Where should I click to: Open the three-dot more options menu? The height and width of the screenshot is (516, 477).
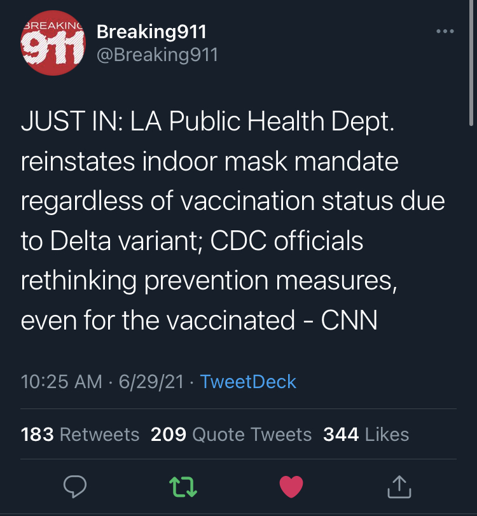[x=445, y=31]
